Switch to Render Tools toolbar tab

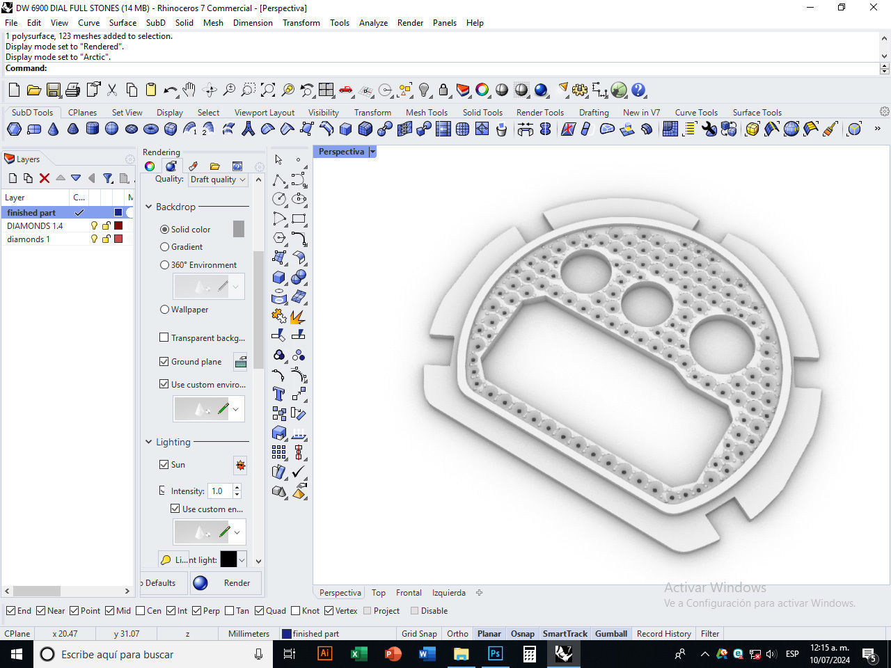[540, 112]
